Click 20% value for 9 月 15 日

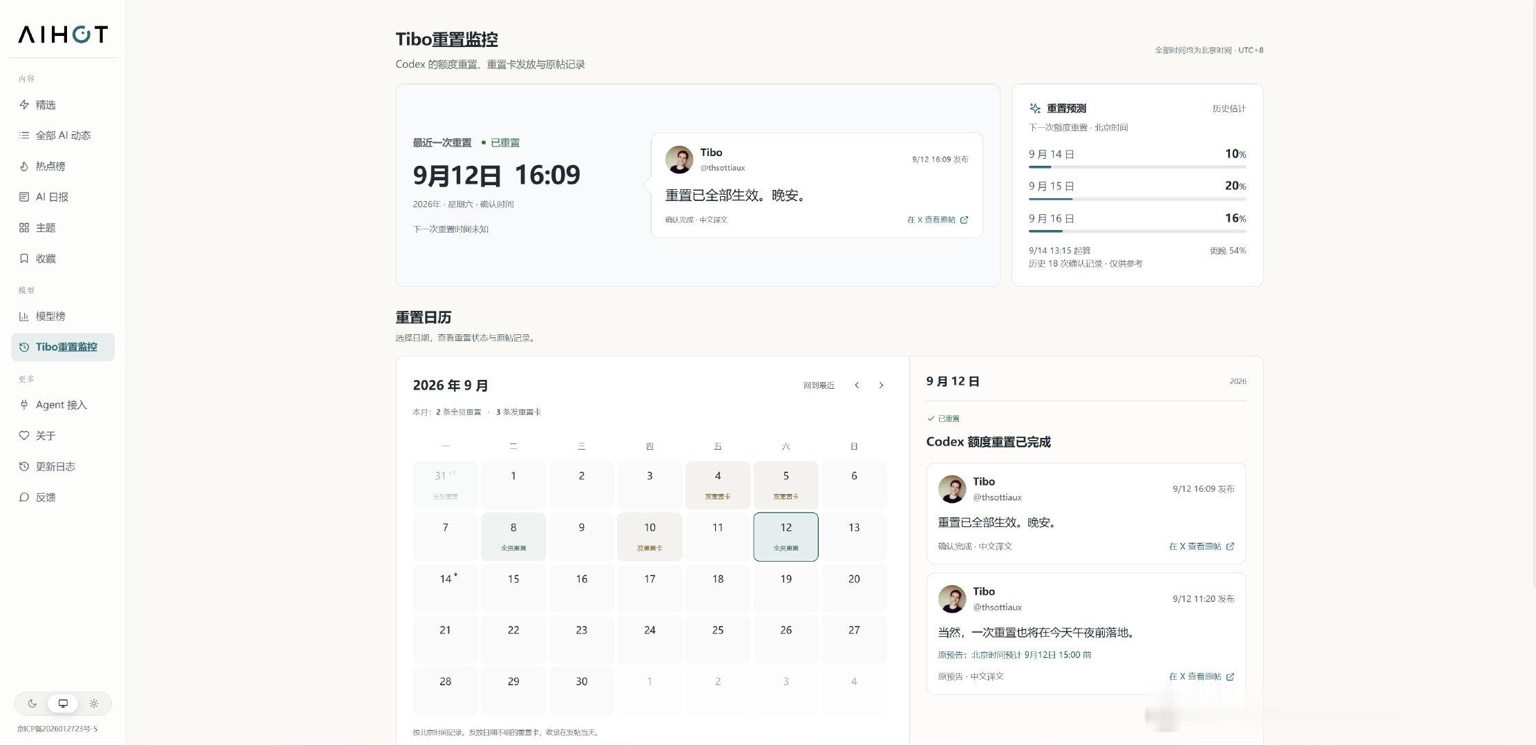click(x=1235, y=186)
